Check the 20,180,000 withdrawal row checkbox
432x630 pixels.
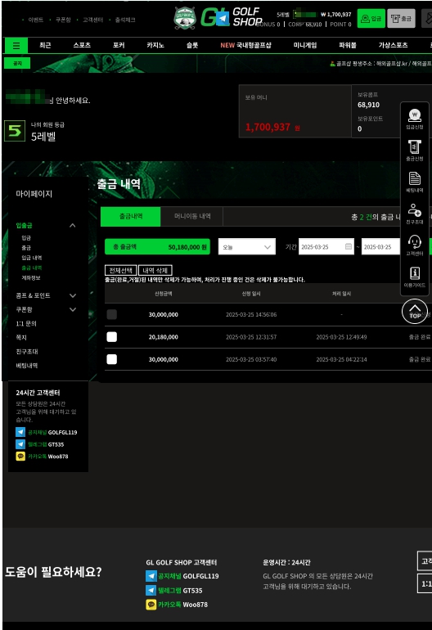[112, 337]
